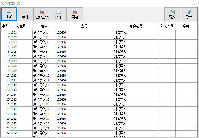Screen dimensions: 199x138
Task: Select name cell 测试导入7
Action: tap(44, 61)
